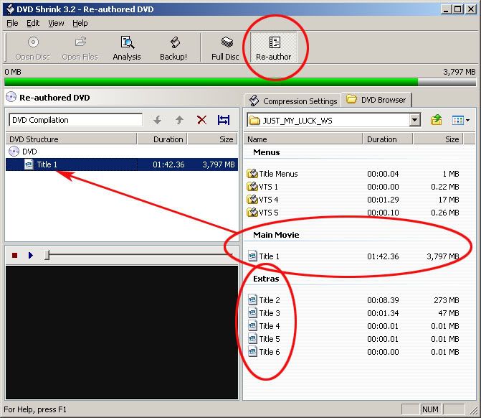The height and width of the screenshot is (418, 481).
Task: Click the 47 MB size value
Action: coord(449,313)
